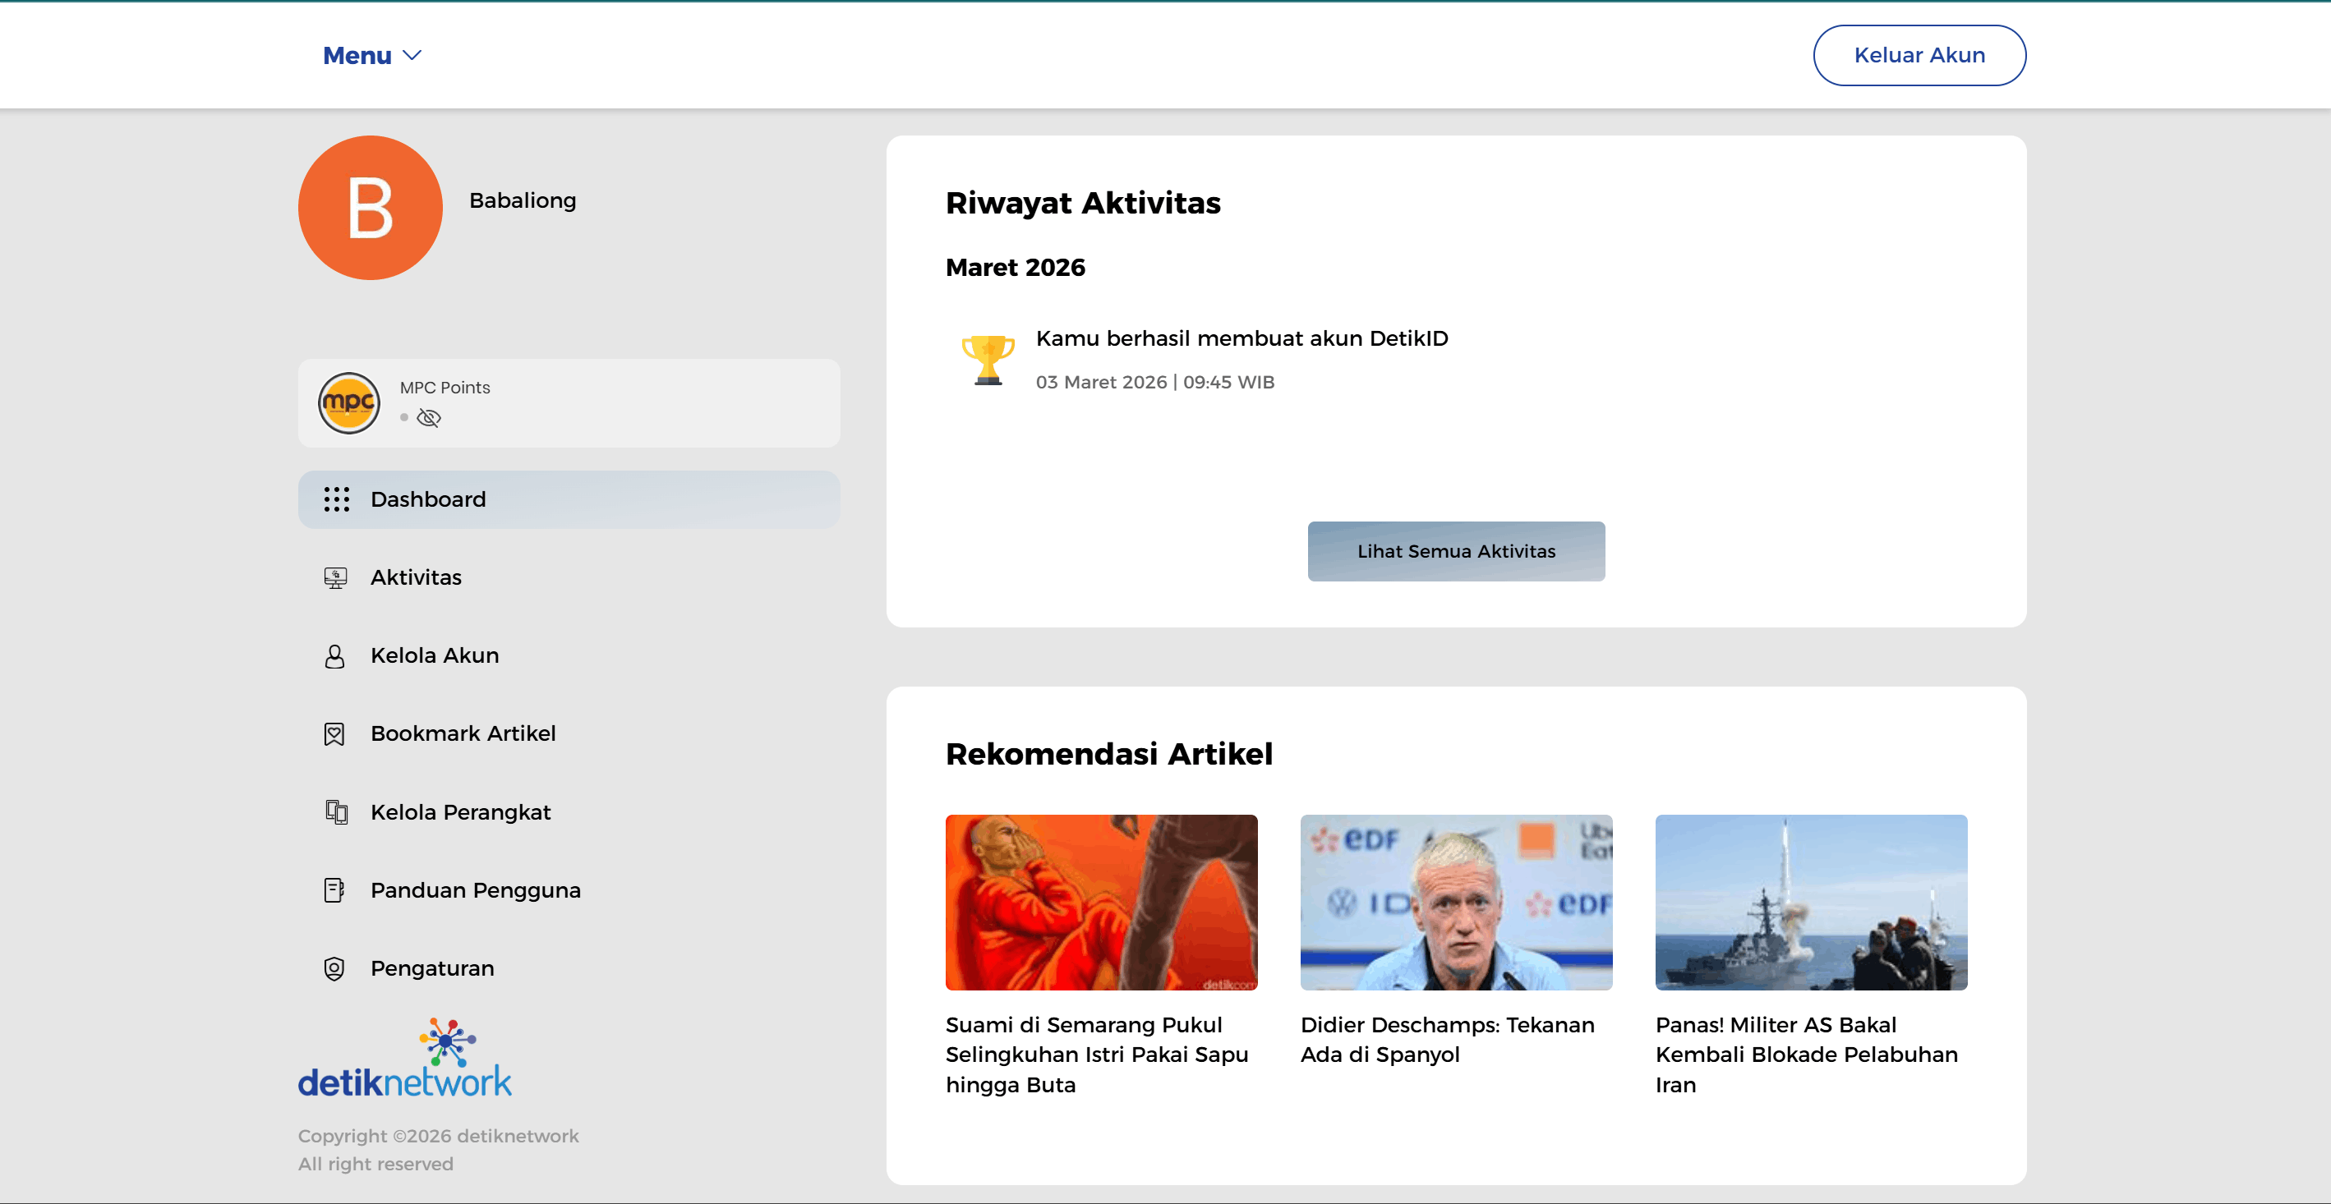Image resolution: width=2331 pixels, height=1204 pixels.
Task: Click the Bookmark Artikel icon
Action: pyautogui.click(x=334, y=733)
